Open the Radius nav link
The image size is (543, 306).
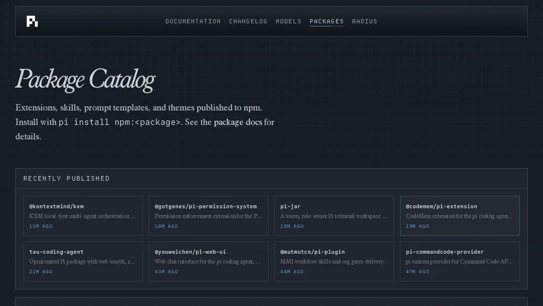(365, 21)
